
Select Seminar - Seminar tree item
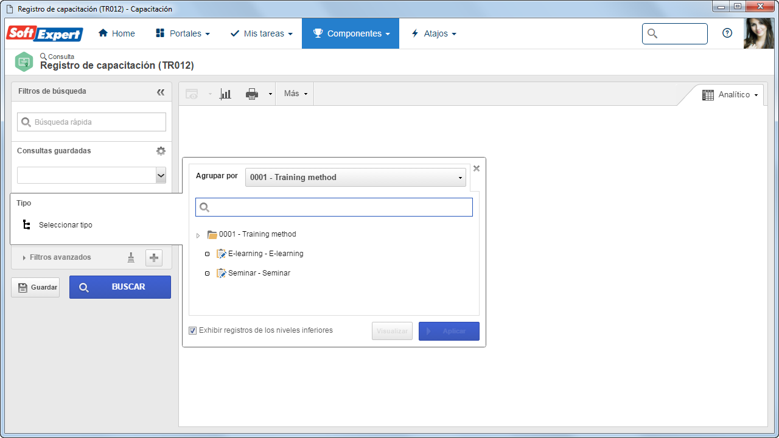point(259,273)
